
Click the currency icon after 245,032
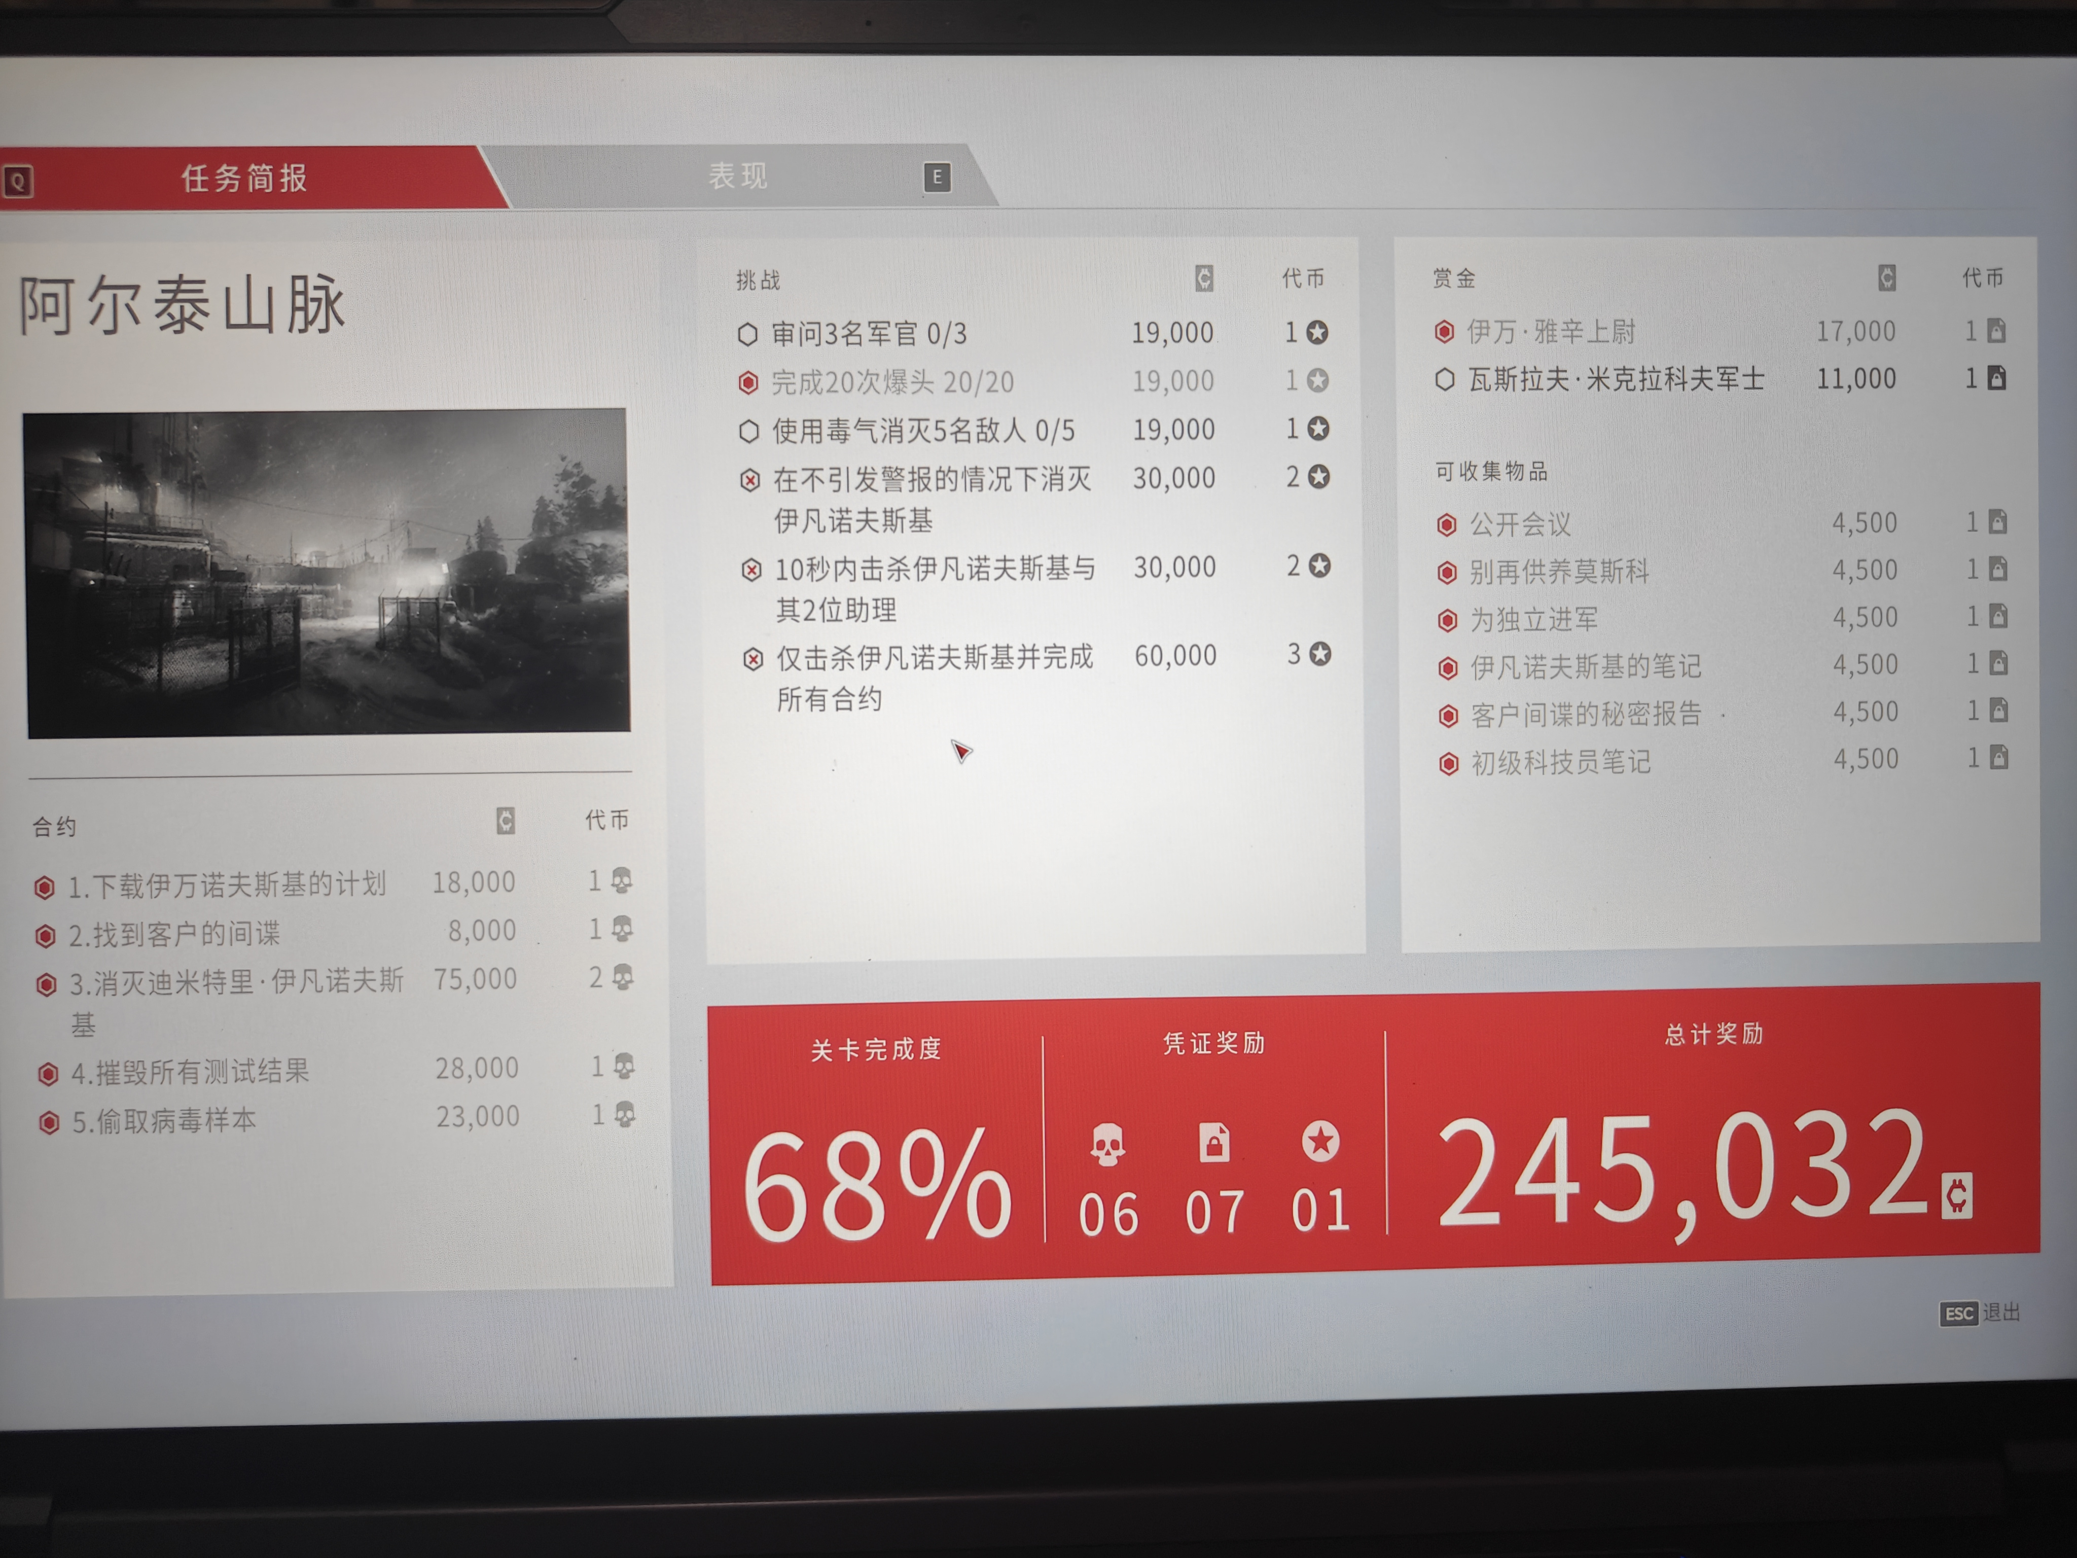point(1957,1195)
